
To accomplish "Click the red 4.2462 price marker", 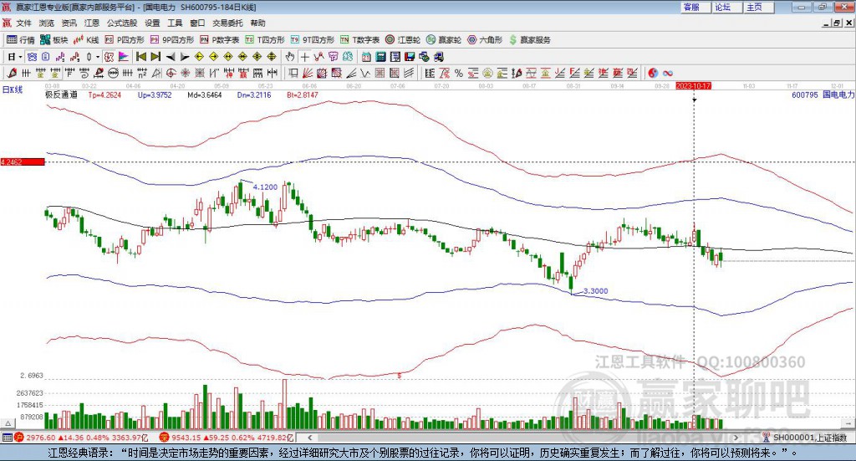I will click(23, 162).
